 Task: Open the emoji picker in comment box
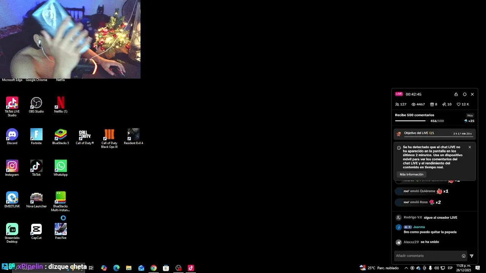pos(464,256)
